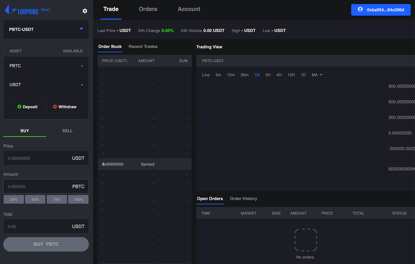Select the 1D timeframe
The width and height of the screenshot is (415, 264).
pos(303,75)
